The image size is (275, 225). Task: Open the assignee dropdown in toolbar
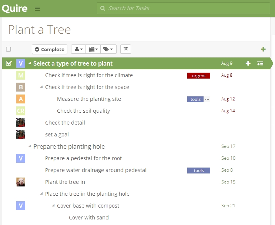point(78,49)
